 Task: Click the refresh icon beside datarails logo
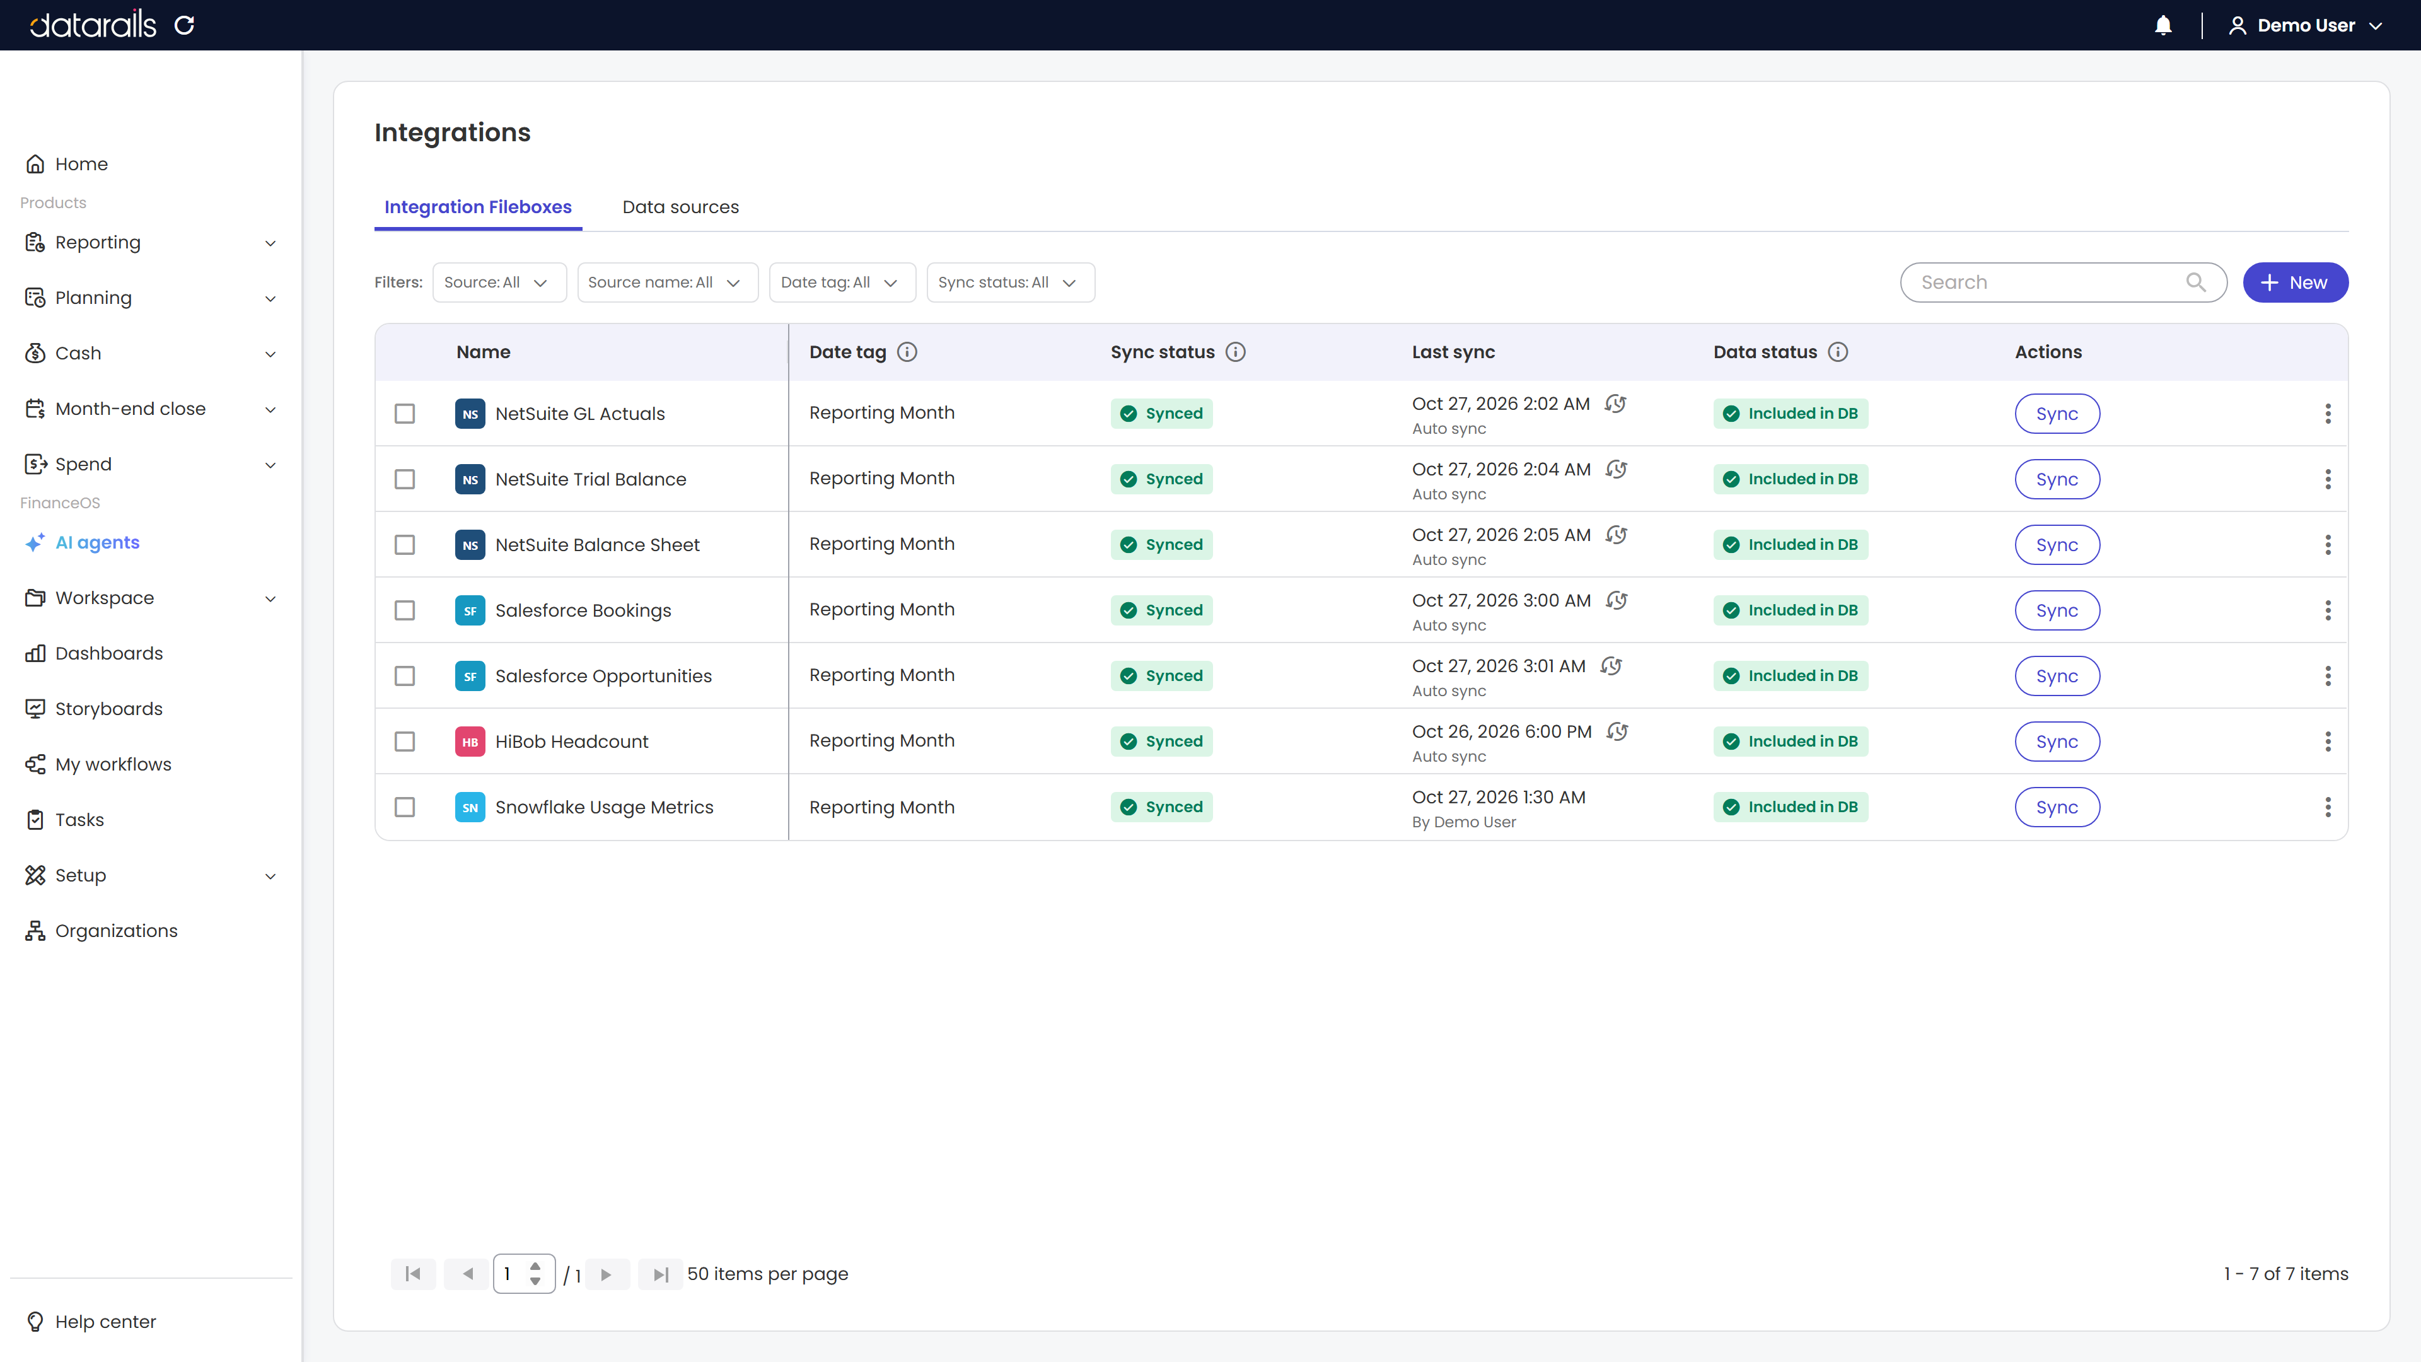tap(184, 25)
